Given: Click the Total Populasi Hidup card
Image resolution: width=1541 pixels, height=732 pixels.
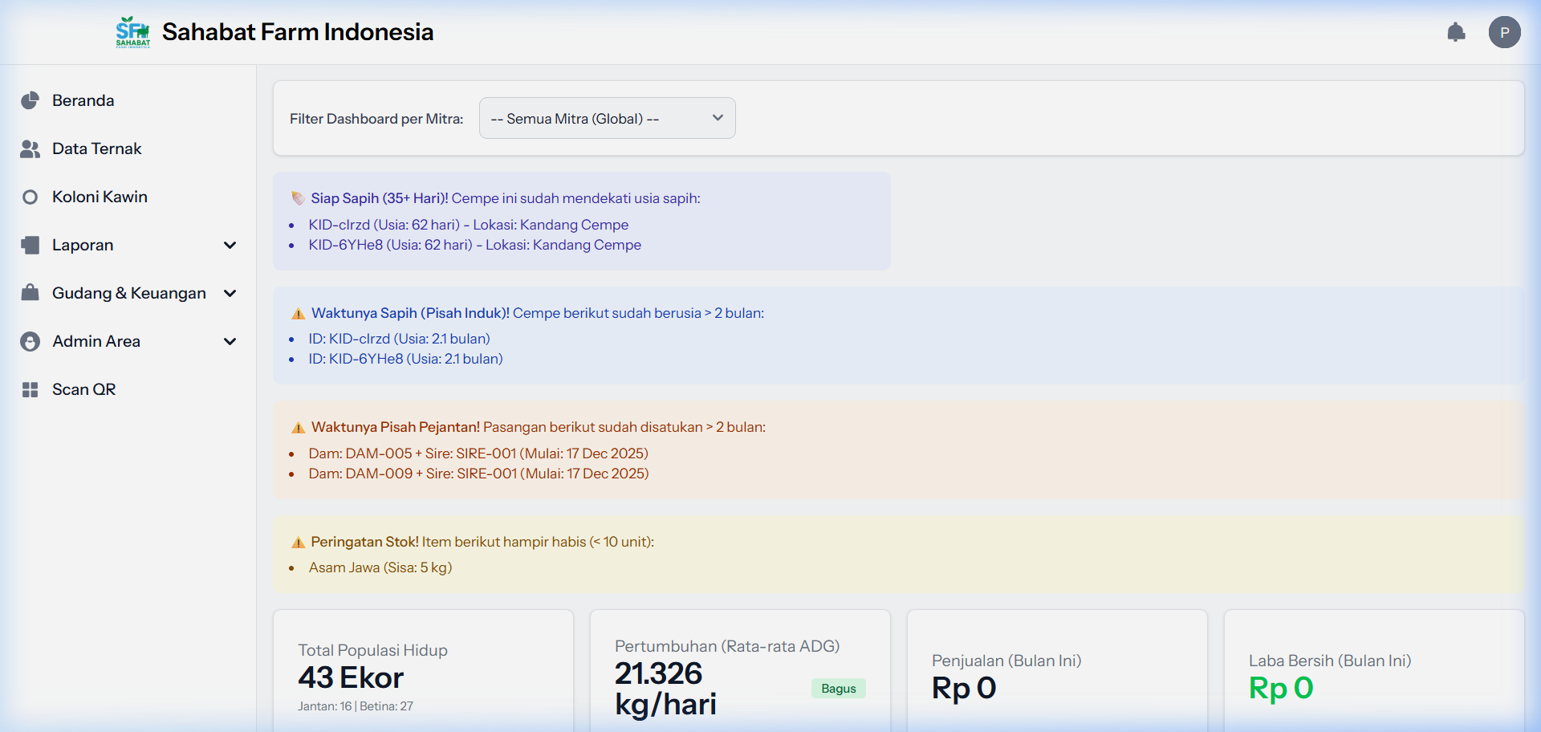Looking at the screenshot, I should click(423, 674).
